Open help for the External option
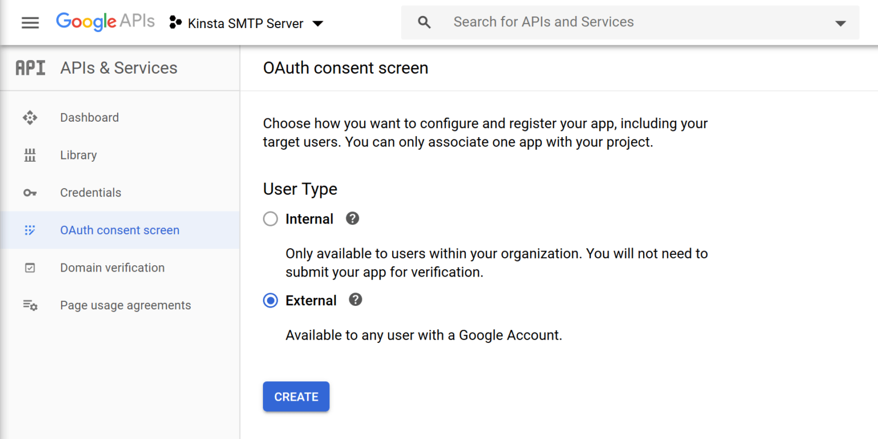The height and width of the screenshot is (439, 878). (x=355, y=300)
